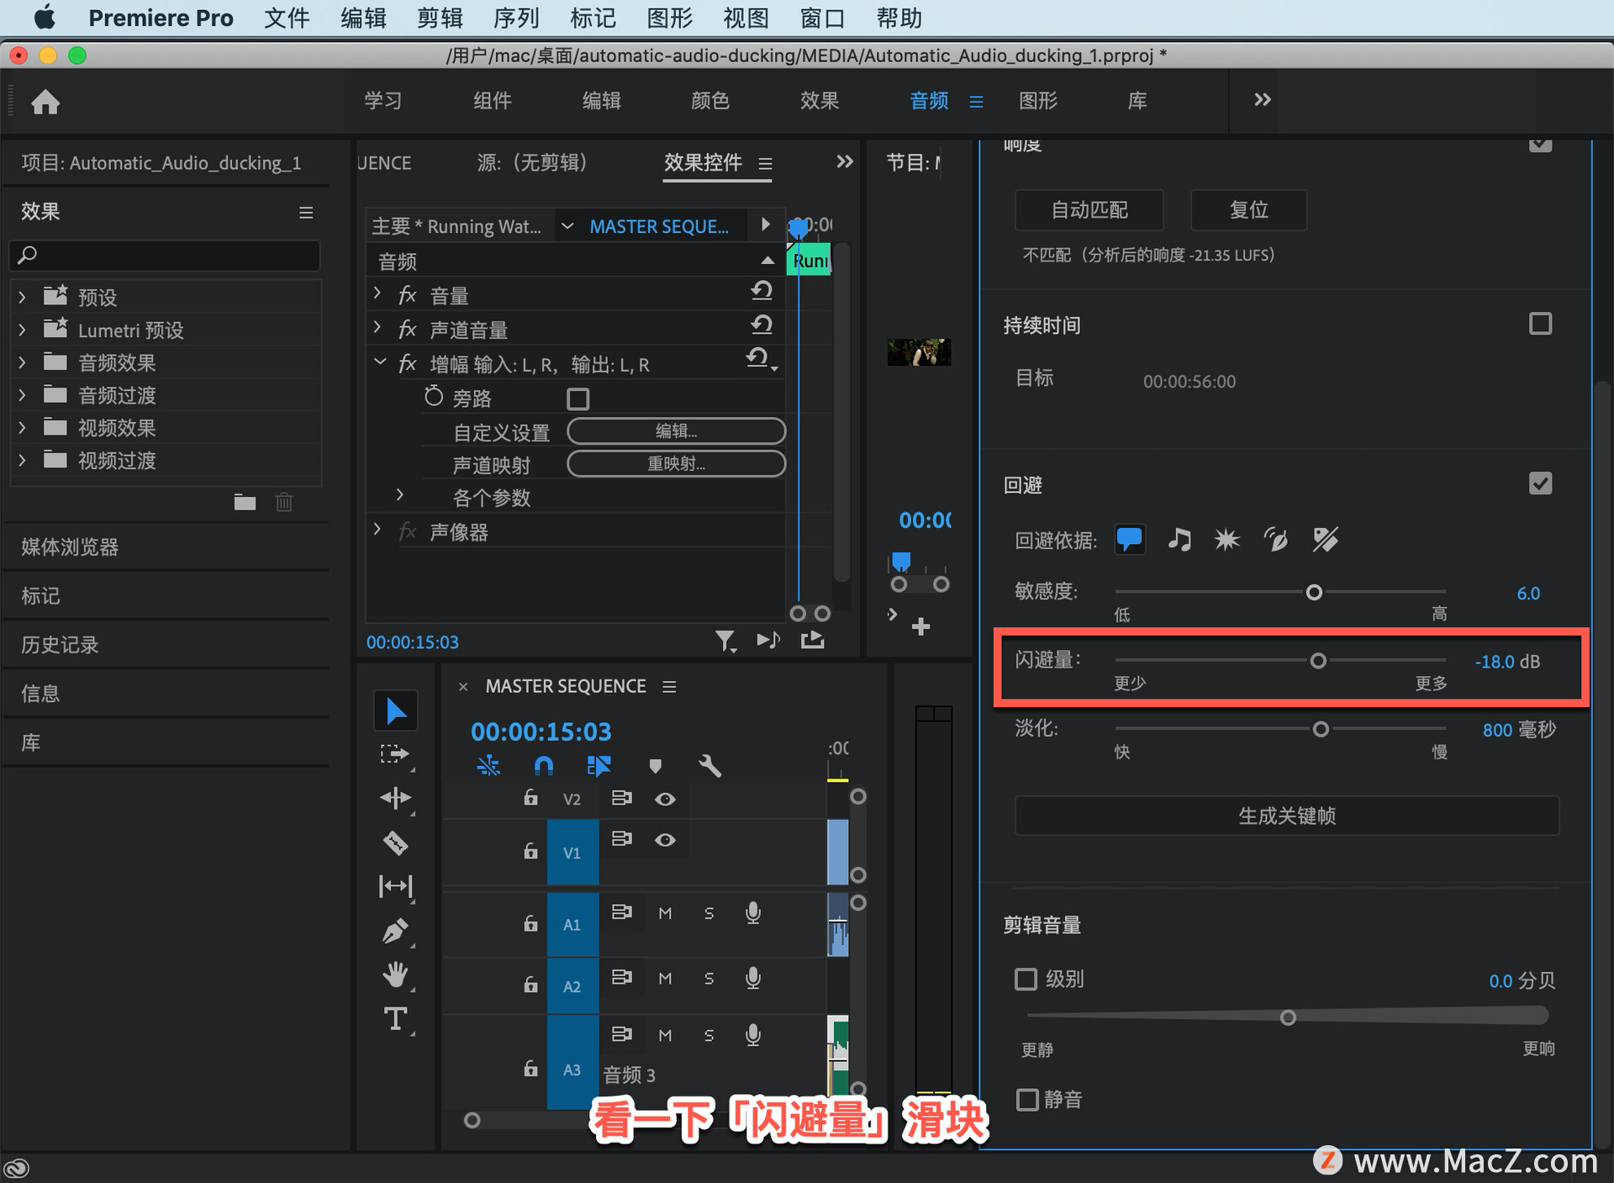The image size is (1614, 1183).
Task: Toggle snap magnet in timeline
Action: coord(544,766)
